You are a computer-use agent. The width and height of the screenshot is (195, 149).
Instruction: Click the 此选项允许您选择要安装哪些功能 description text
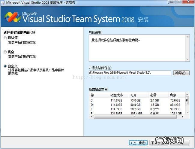[116, 40]
